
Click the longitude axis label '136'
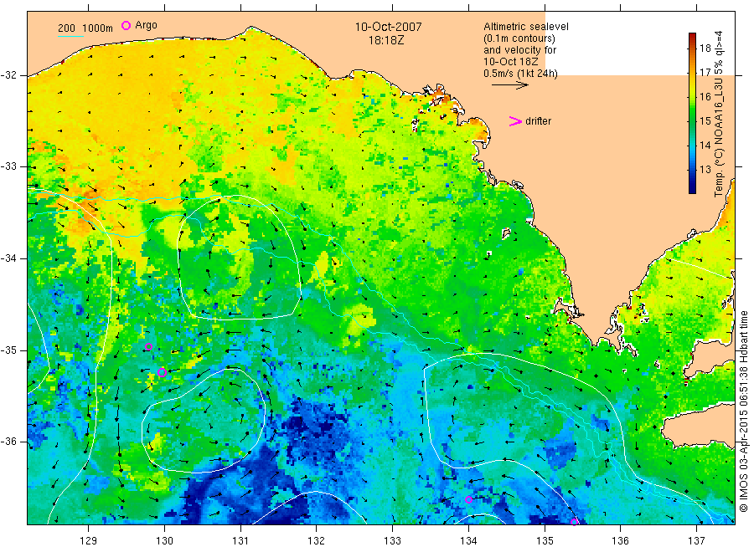click(x=620, y=541)
